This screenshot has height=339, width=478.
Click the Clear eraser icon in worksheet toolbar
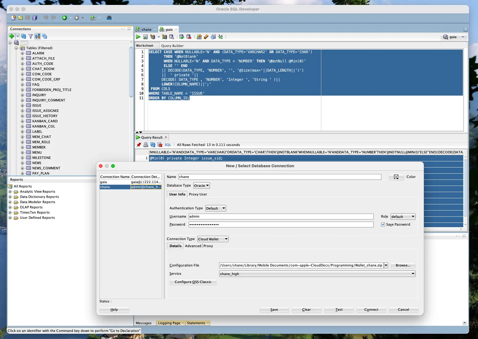tap(206, 37)
